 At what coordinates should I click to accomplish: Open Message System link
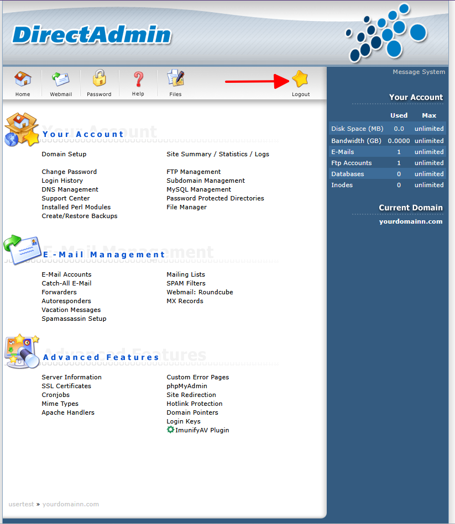419,72
